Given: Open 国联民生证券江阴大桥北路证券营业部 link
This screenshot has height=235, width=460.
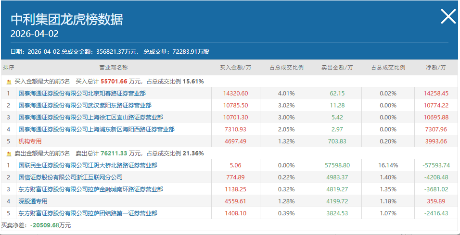Looking at the screenshot, I should click(88, 165).
